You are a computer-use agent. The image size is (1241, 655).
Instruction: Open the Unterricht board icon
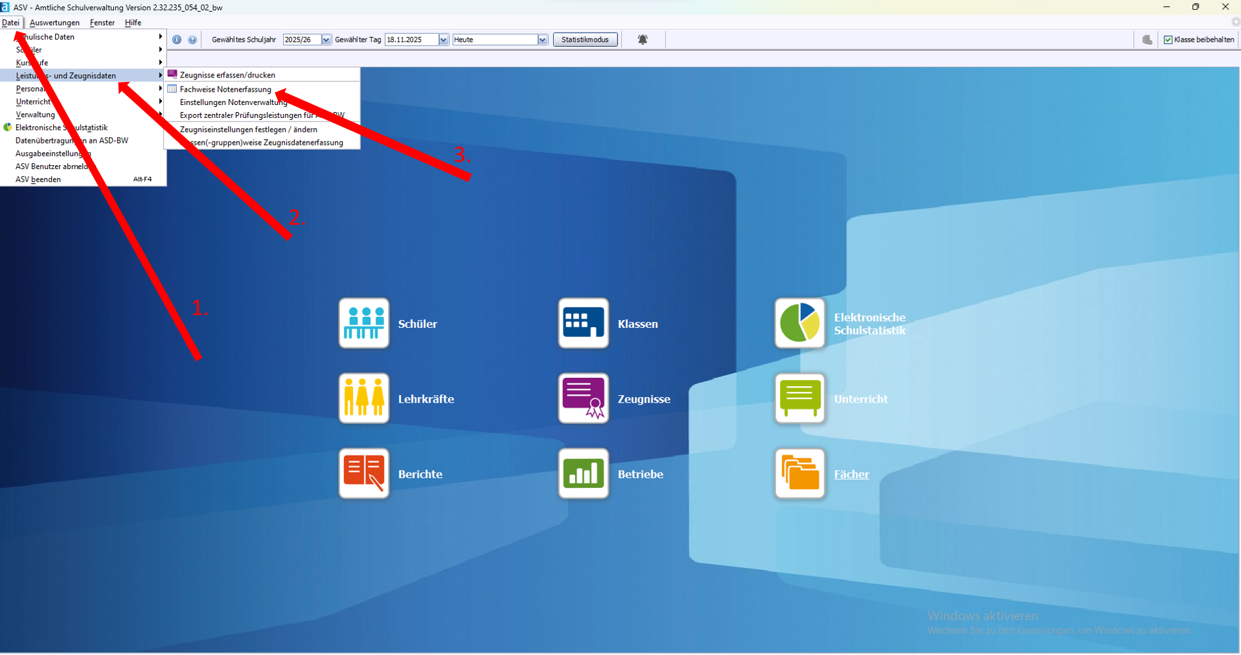(x=799, y=398)
